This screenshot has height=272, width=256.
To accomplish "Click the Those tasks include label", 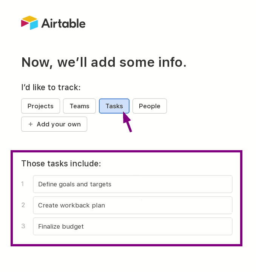I will coord(61,163).
